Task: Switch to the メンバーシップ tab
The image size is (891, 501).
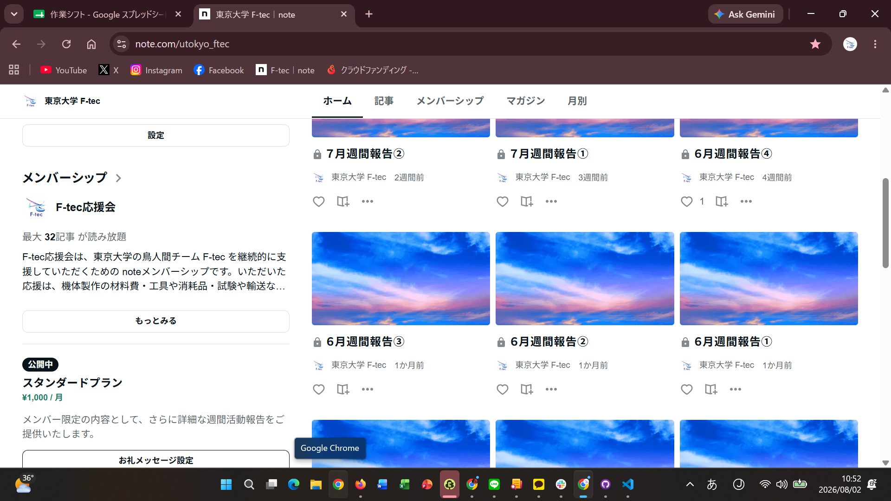Action: 450,101
